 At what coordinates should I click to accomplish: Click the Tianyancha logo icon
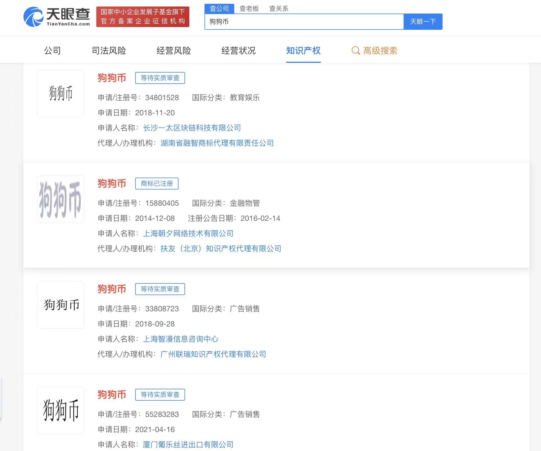pos(34,17)
